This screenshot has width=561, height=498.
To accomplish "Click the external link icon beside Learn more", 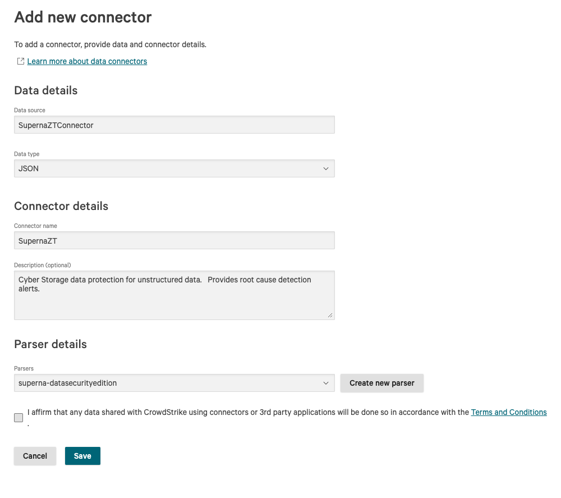I will [21, 61].
